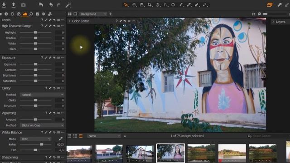Toggle the multi-view grid in viewer
290x163 pixels.
[x=70, y=14]
